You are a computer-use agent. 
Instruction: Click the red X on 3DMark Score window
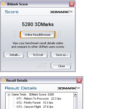[x=72, y=4]
